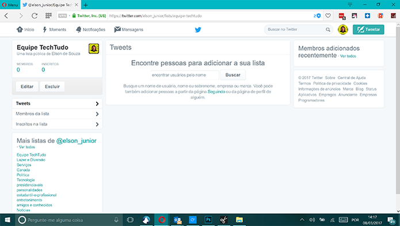Open the volume speaker tray icon
This screenshot has width=400, height=226.
pyautogui.click(x=312, y=220)
